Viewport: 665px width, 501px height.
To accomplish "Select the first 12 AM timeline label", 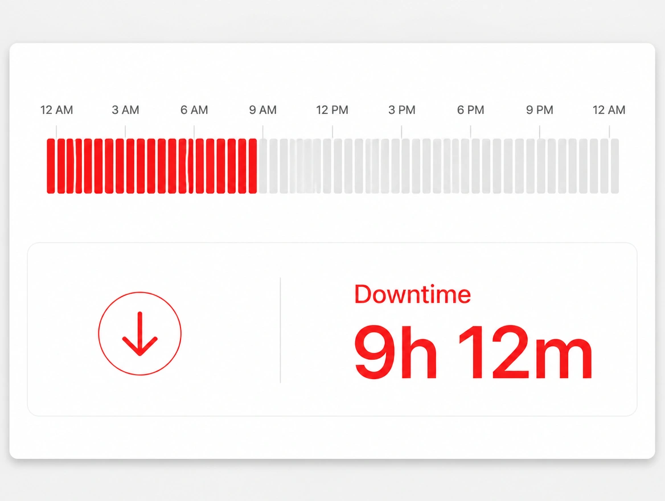I will click(56, 110).
